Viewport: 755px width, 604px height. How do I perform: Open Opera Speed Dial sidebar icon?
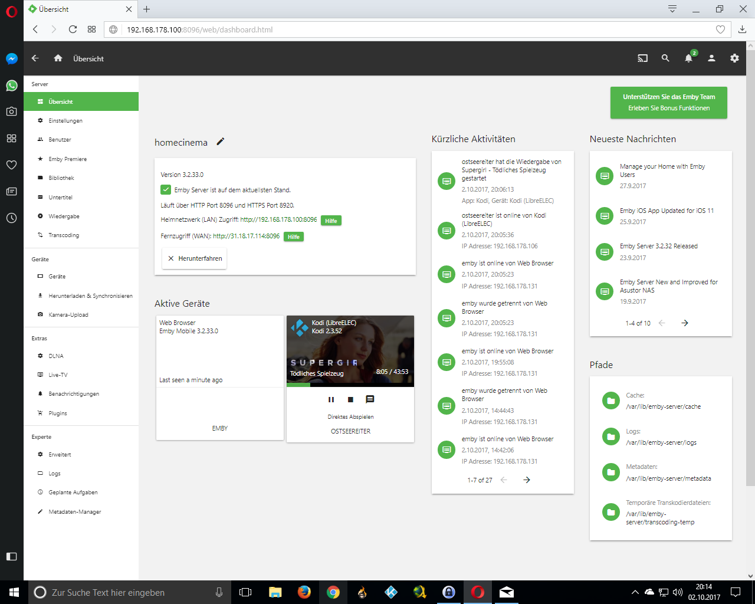[11, 138]
